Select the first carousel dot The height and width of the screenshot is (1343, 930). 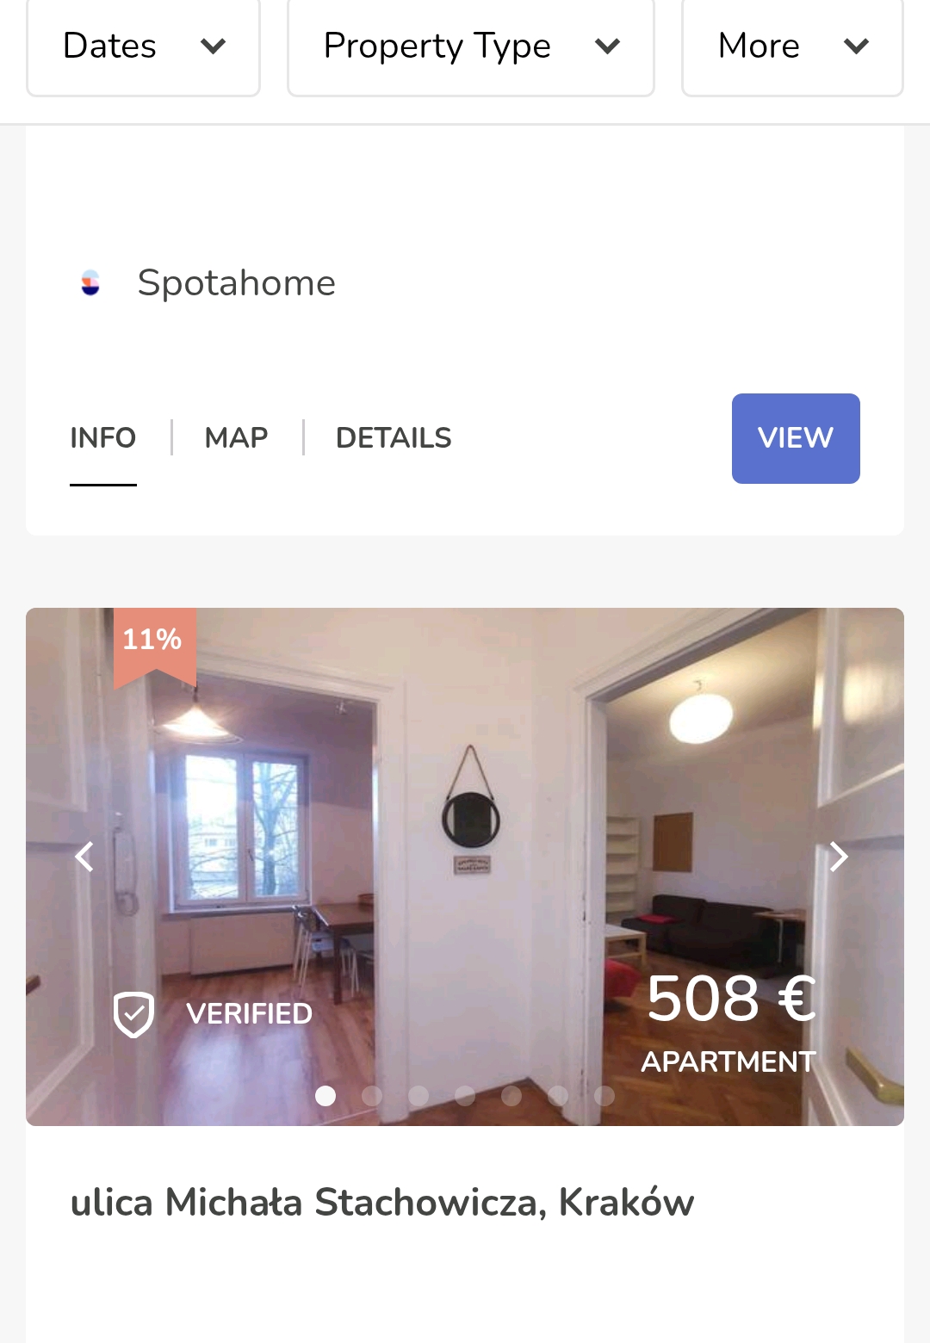tap(325, 1095)
